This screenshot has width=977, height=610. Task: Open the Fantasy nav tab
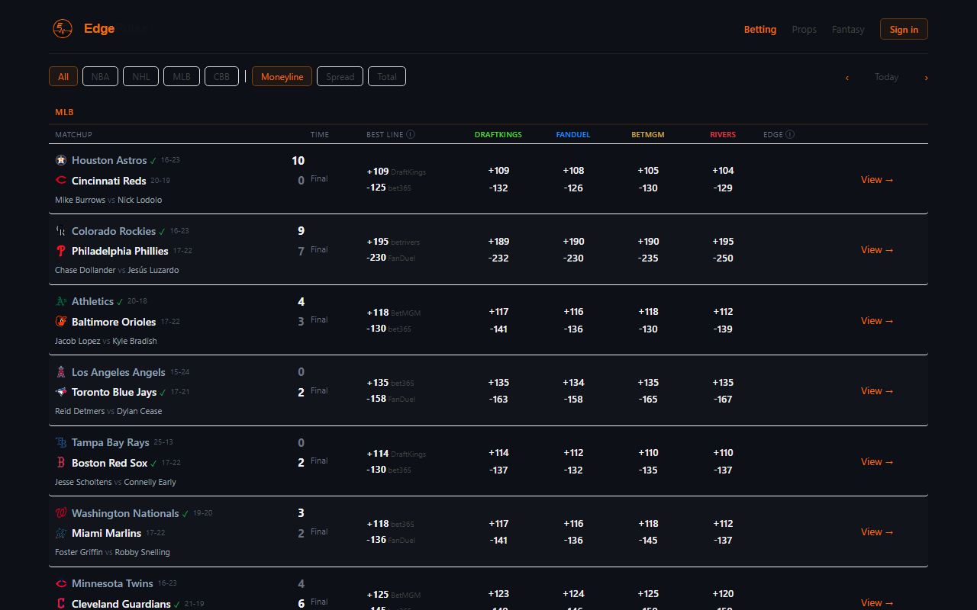(x=848, y=29)
